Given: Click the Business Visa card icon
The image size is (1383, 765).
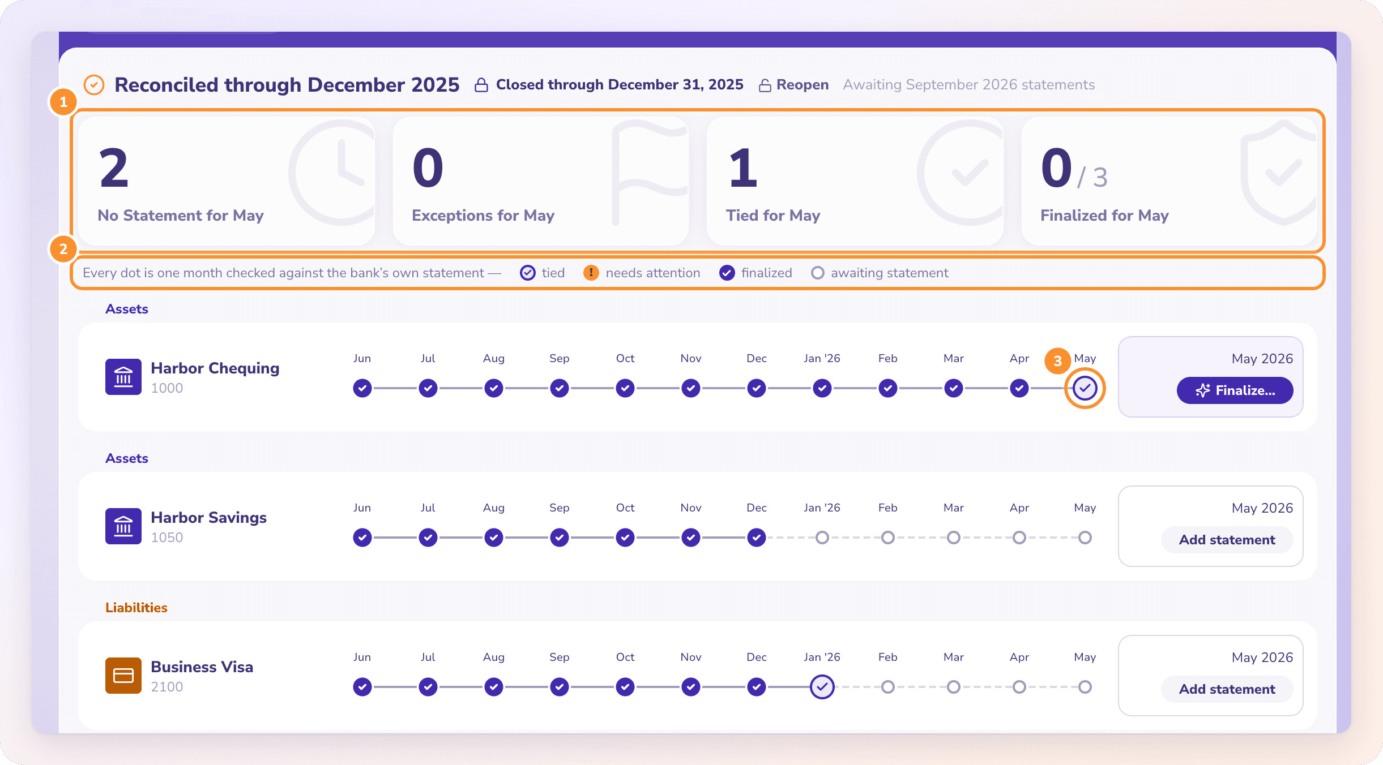Looking at the screenshot, I should 123,676.
